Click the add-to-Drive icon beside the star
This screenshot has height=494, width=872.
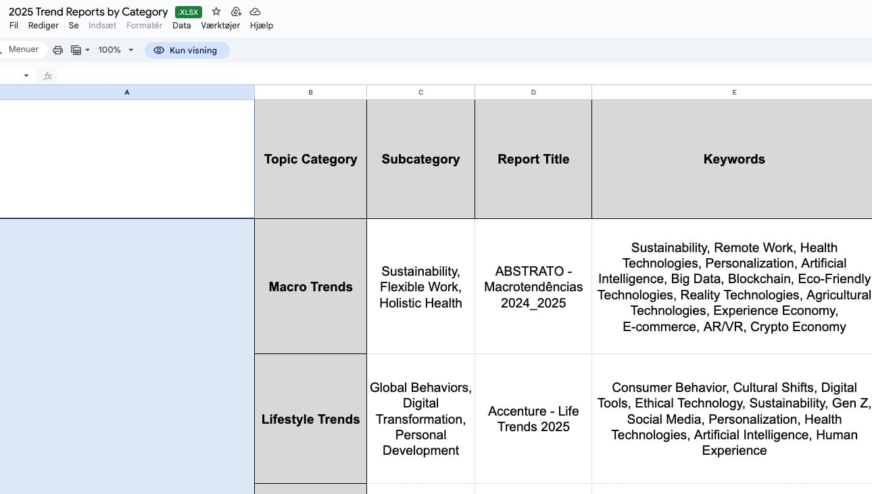click(236, 11)
